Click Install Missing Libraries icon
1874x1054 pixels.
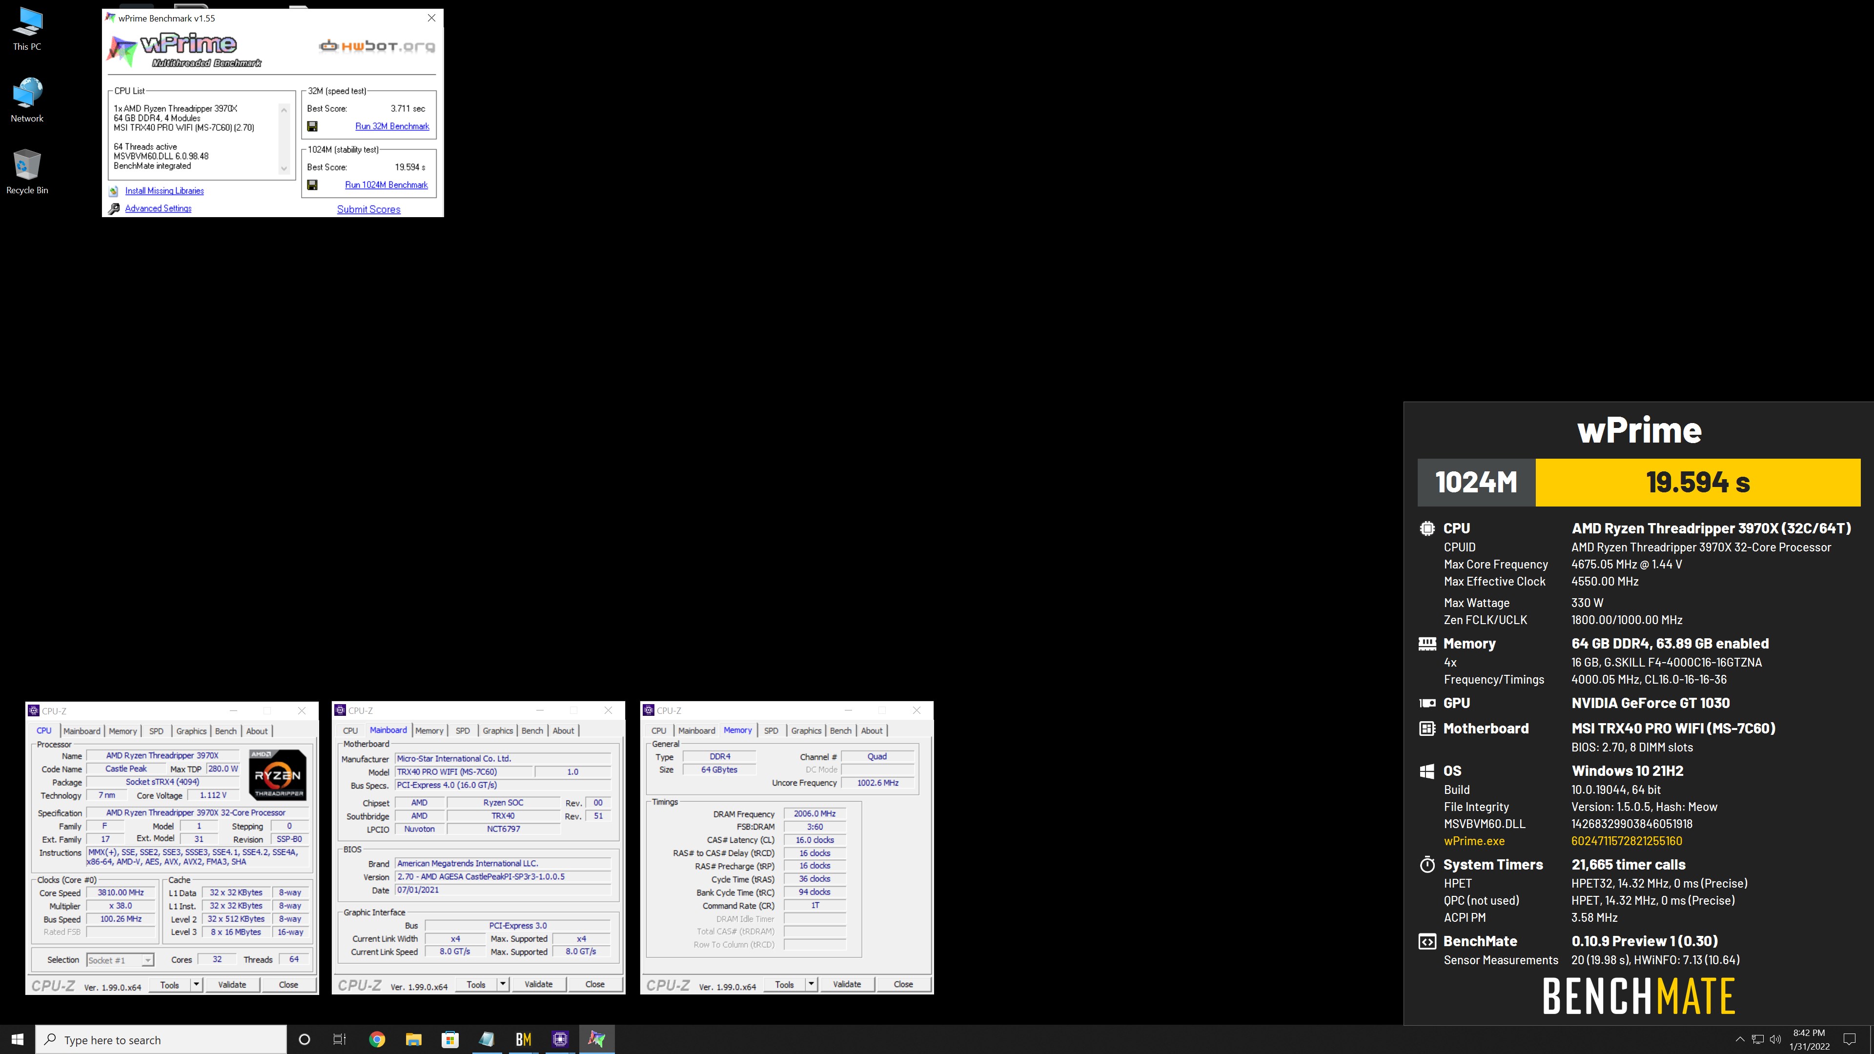(114, 191)
